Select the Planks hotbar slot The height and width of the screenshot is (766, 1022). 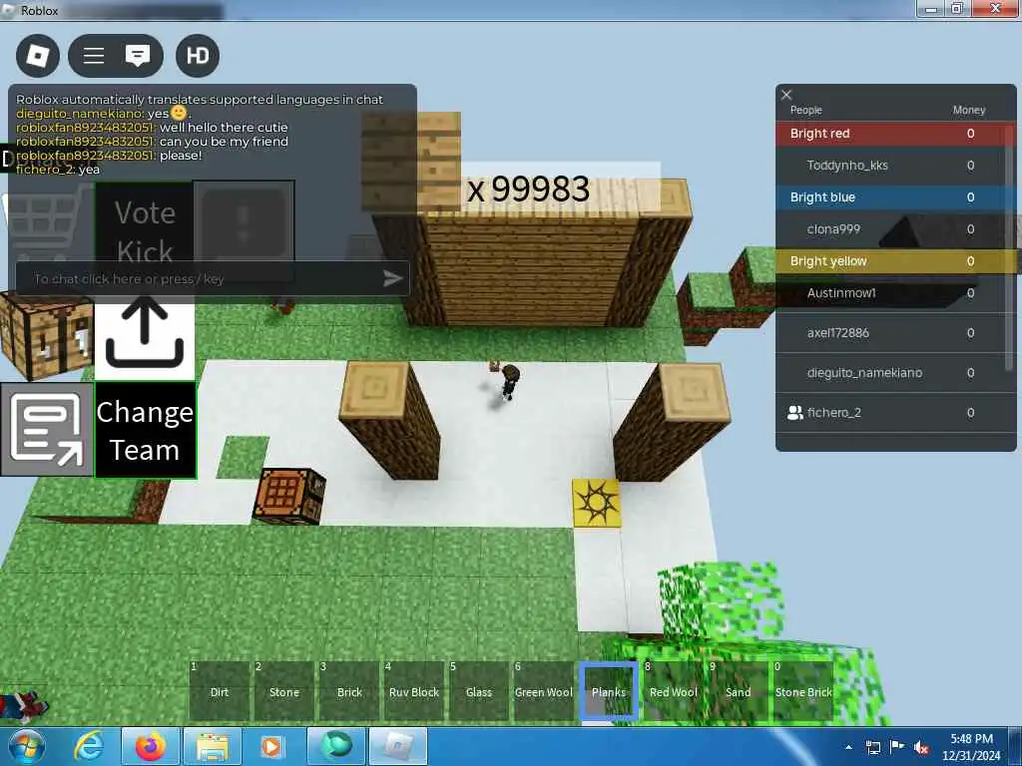[609, 691]
